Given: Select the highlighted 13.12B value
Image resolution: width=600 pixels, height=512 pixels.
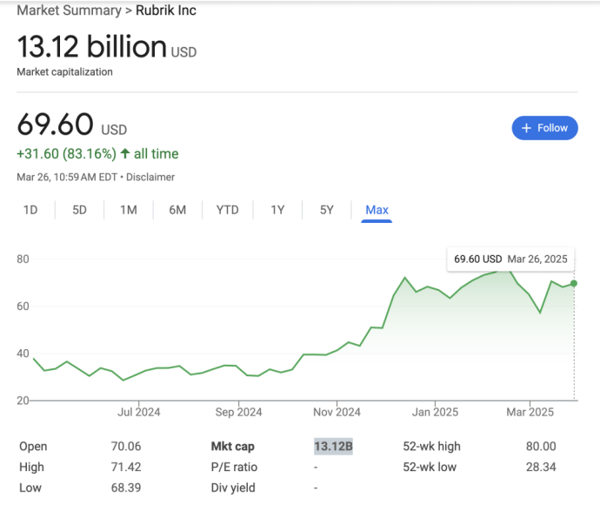Looking at the screenshot, I should [333, 446].
